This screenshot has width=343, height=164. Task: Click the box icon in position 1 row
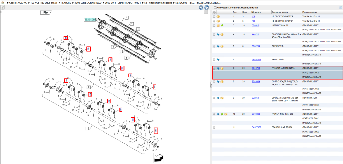[218, 16]
